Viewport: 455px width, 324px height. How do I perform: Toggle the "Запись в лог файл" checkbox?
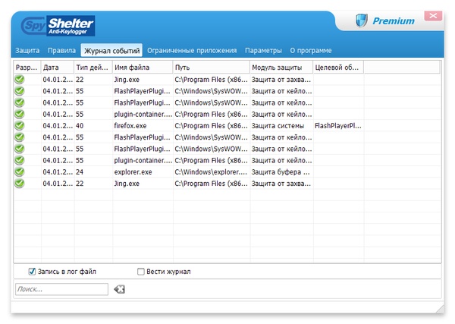(x=33, y=271)
